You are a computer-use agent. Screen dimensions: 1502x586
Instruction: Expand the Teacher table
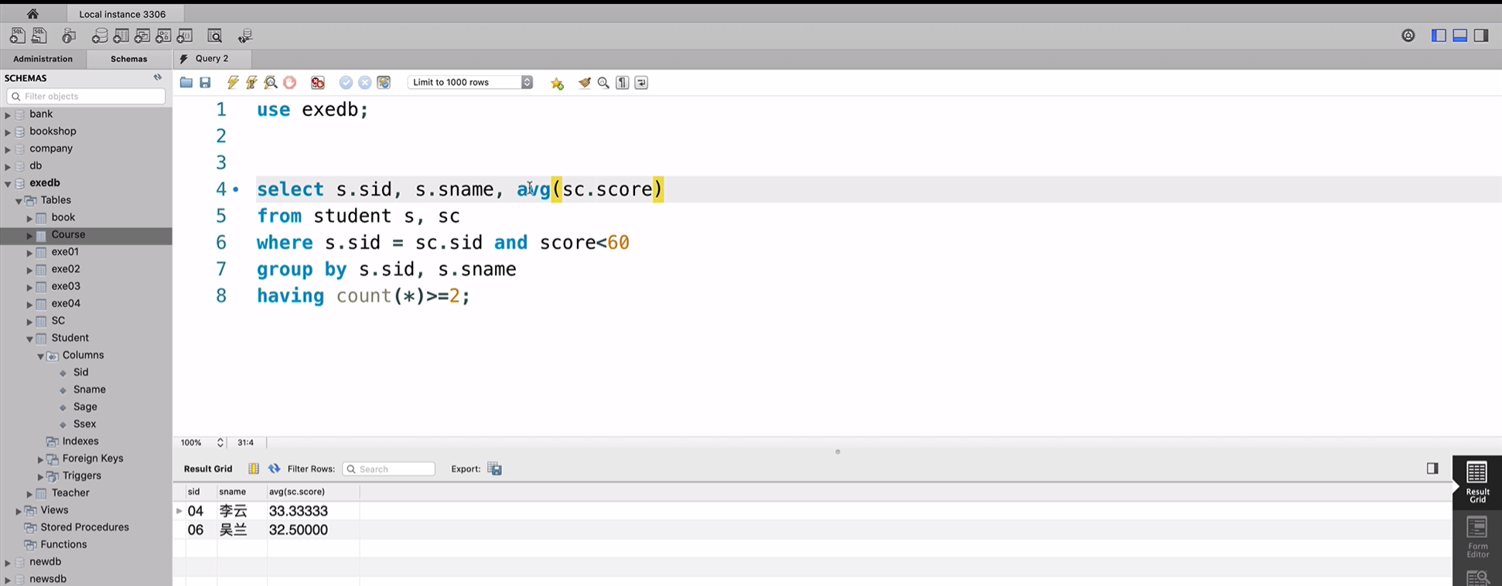(29, 494)
